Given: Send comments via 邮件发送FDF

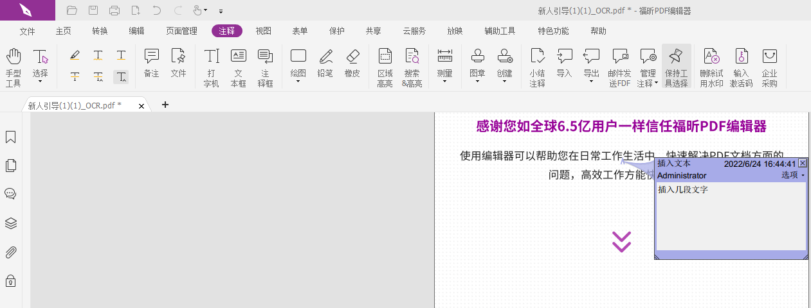Looking at the screenshot, I should [x=619, y=67].
